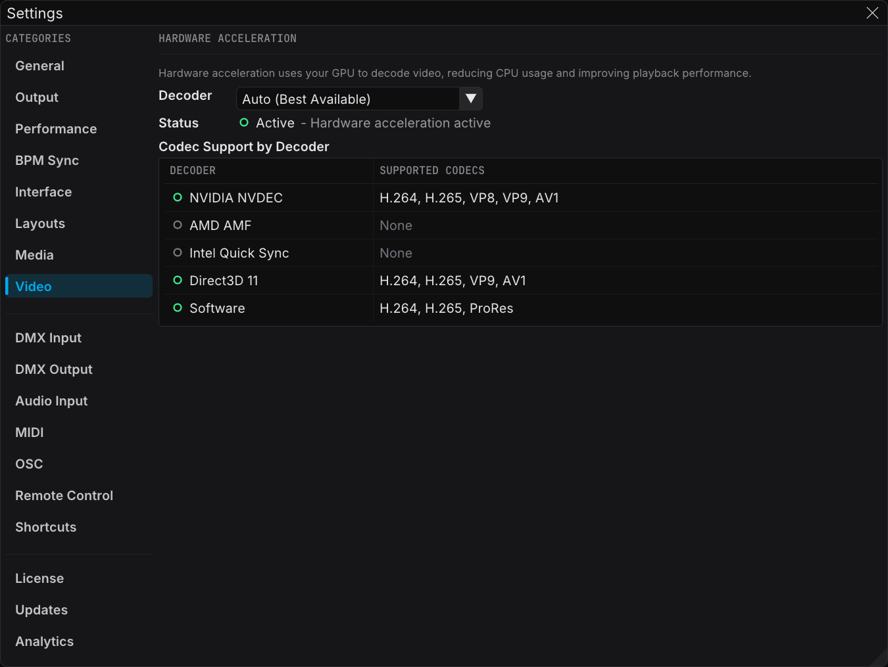The height and width of the screenshot is (667, 888).
Task: Click the green Active status indicator
Action: 244,122
